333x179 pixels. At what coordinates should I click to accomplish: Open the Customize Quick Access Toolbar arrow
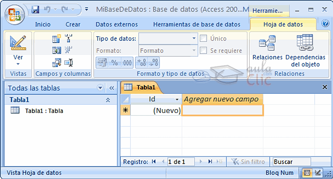click(86, 9)
